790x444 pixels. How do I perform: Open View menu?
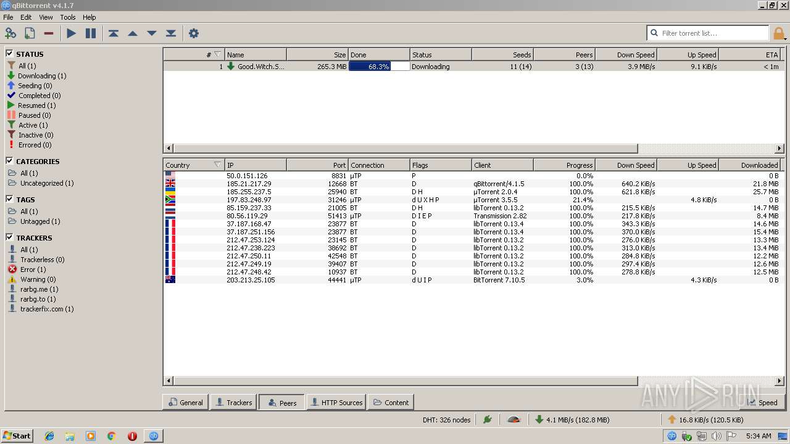tap(46, 17)
